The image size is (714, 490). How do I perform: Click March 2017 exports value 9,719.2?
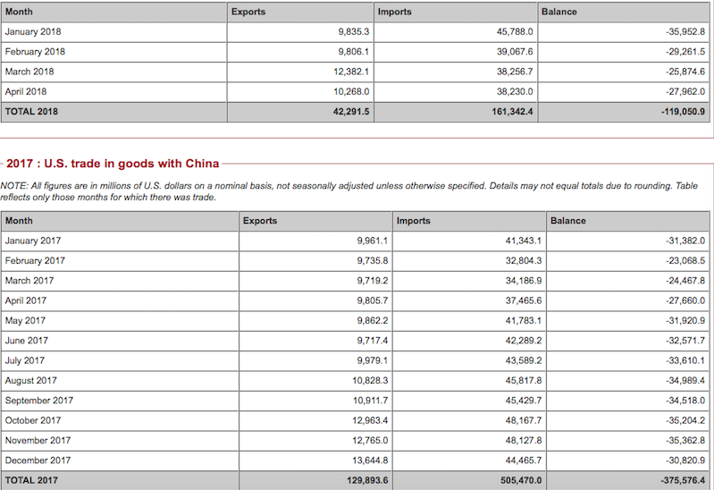click(373, 281)
